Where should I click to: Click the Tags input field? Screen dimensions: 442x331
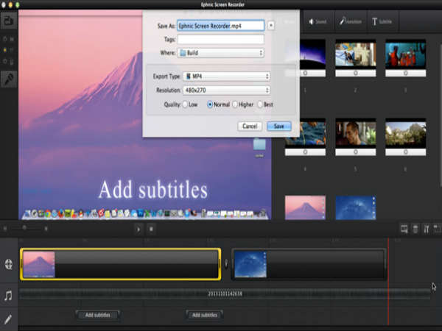click(220, 39)
